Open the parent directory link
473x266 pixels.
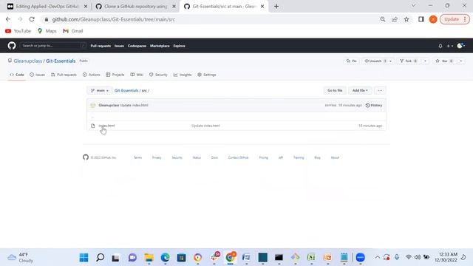pos(92,117)
